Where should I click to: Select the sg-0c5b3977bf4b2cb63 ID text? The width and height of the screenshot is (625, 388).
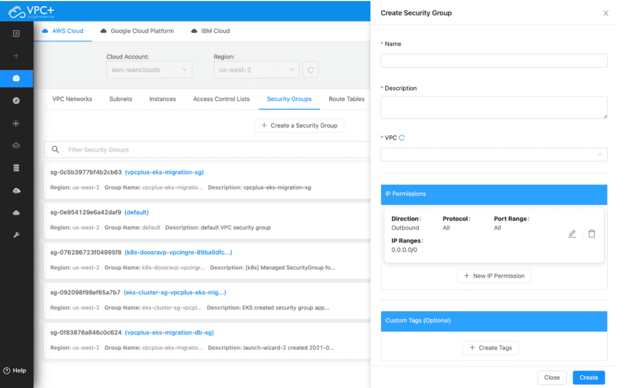[86, 172]
